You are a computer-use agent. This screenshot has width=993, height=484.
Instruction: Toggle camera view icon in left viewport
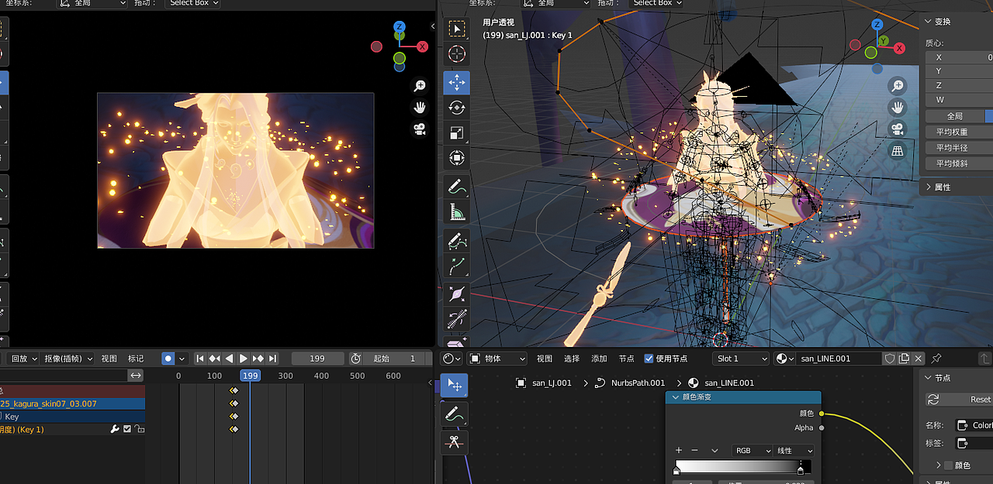420,129
